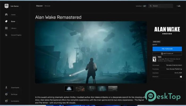The image size is (186, 106).
Task: Click the Add to Wishlist button
Action: pyautogui.click(x=167, y=54)
